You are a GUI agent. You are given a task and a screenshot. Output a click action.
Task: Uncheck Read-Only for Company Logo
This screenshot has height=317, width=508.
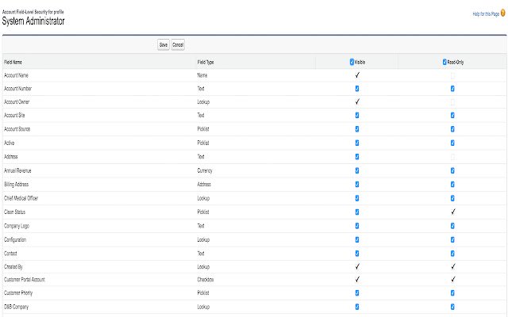coord(452,226)
